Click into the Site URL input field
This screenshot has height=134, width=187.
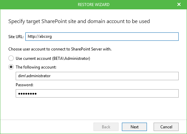pos(102,36)
